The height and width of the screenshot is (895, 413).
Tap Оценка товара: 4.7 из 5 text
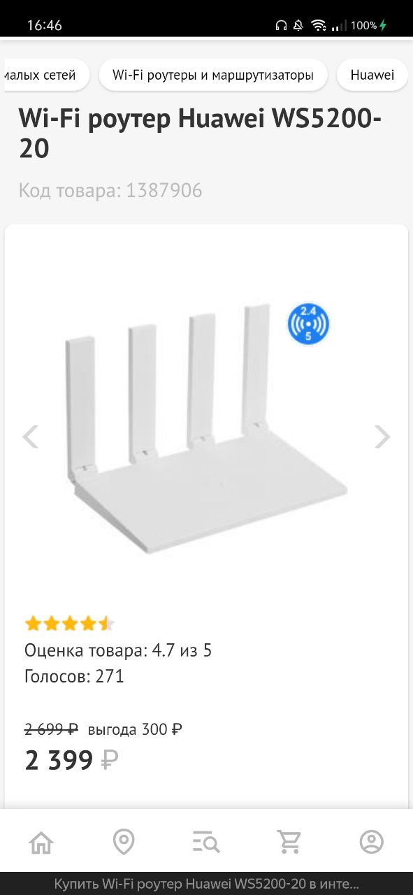coord(118,651)
